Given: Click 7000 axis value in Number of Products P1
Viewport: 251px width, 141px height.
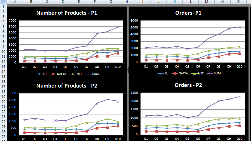Looking at the screenshot, I should click(x=12, y=21).
